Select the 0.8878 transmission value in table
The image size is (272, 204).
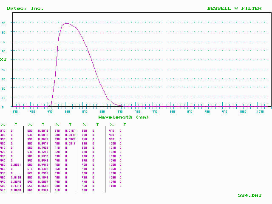[43, 130]
